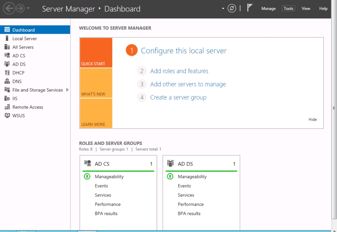The height and width of the screenshot is (232, 337).
Task: Click the DNS icon in sidebar
Action: (x=7, y=81)
